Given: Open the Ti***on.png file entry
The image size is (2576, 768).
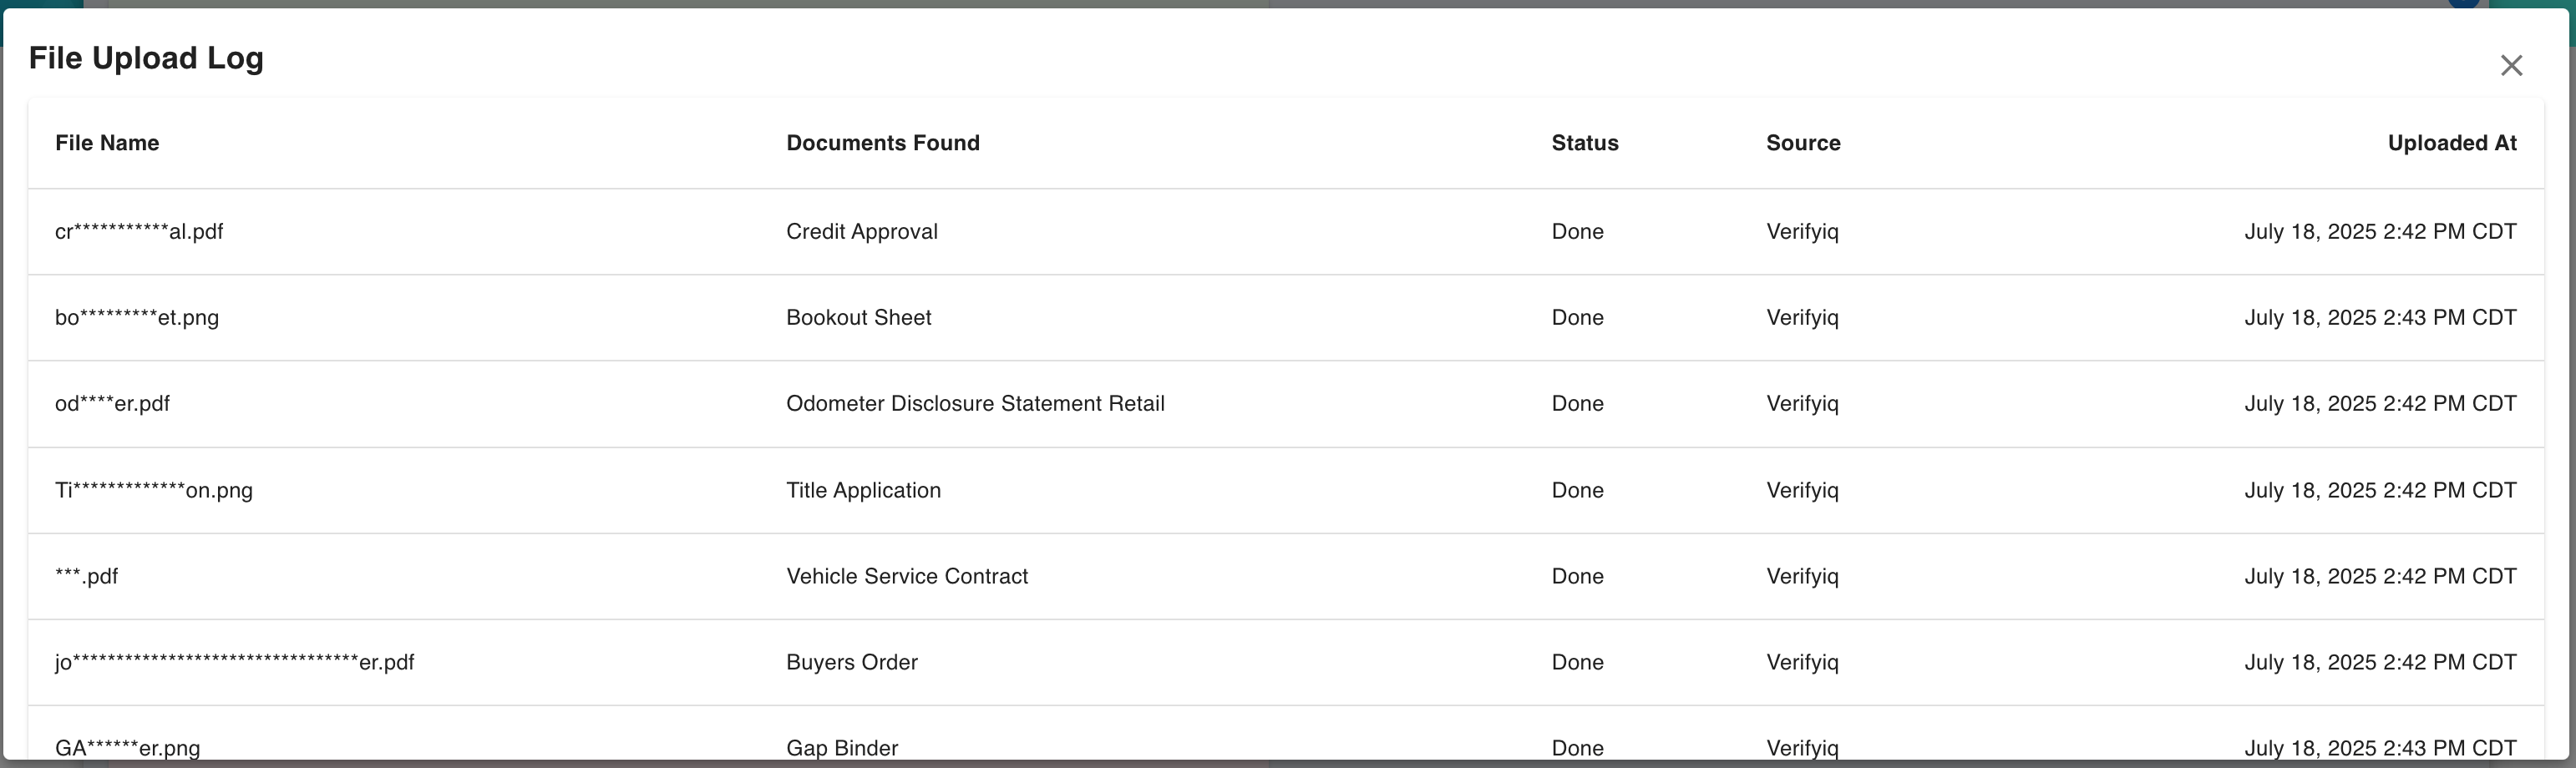Looking at the screenshot, I should click(154, 491).
